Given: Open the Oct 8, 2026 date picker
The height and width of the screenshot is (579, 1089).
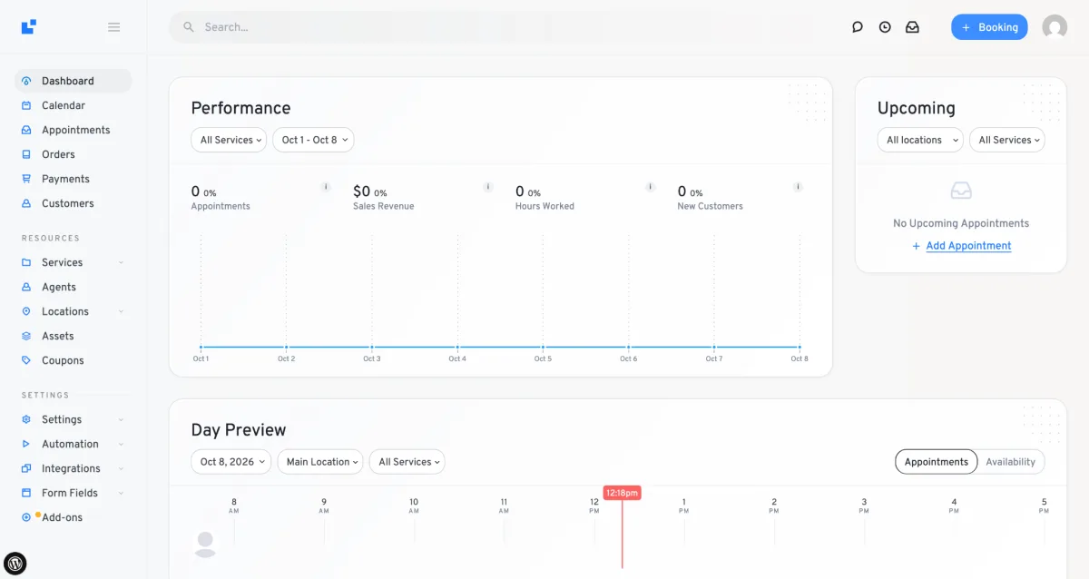Looking at the screenshot, I should (x=231, y=462).
